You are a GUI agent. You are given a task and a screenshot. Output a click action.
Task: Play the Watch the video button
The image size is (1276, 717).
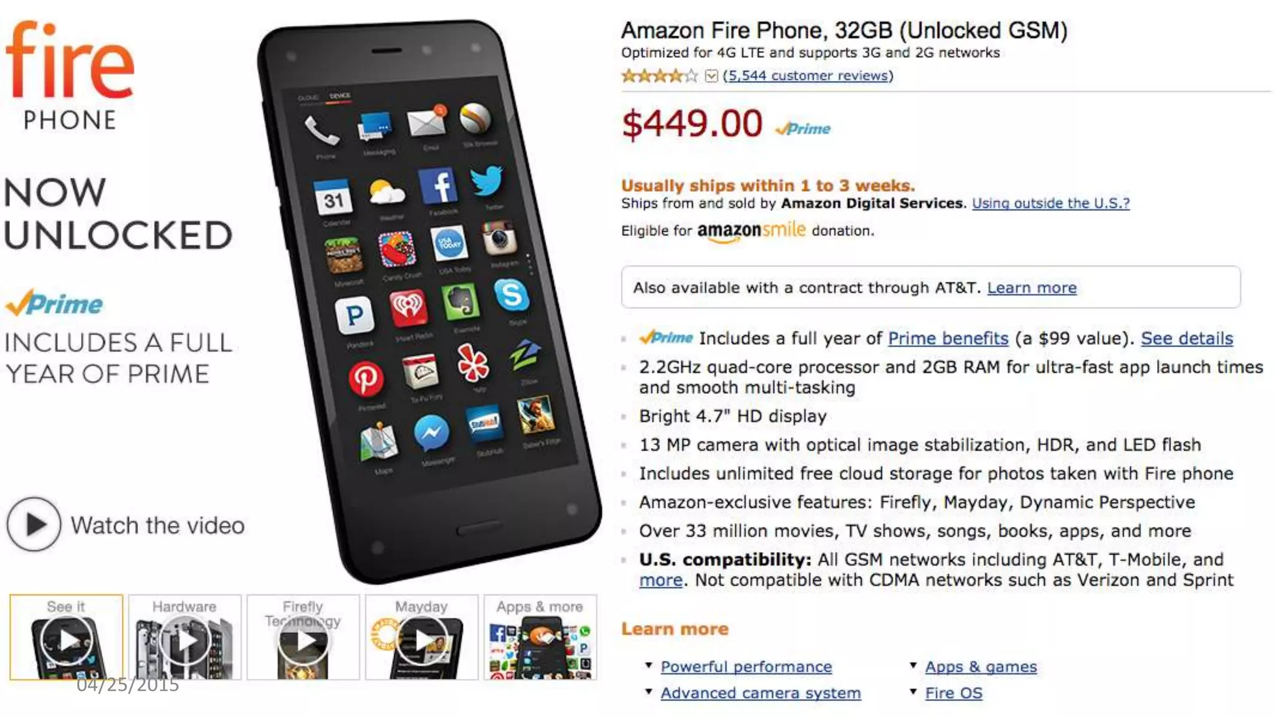pyautogui.click(x=34, y=525)
